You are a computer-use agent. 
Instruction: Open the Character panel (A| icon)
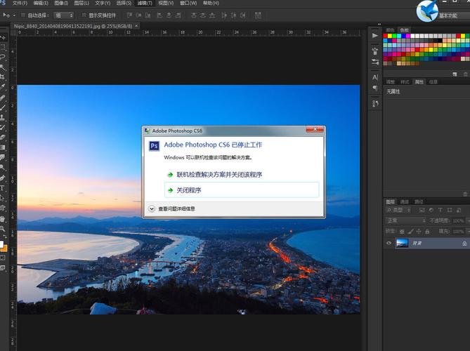(375, 77)
